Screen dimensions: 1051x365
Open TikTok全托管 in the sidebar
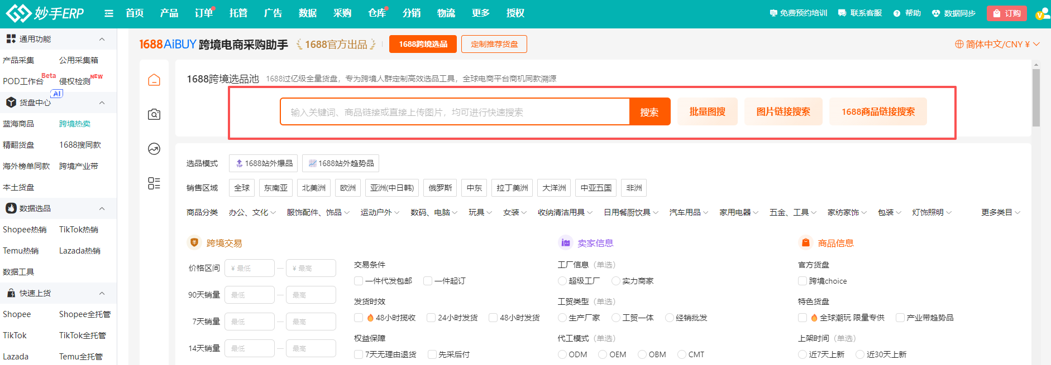[83, 335]
